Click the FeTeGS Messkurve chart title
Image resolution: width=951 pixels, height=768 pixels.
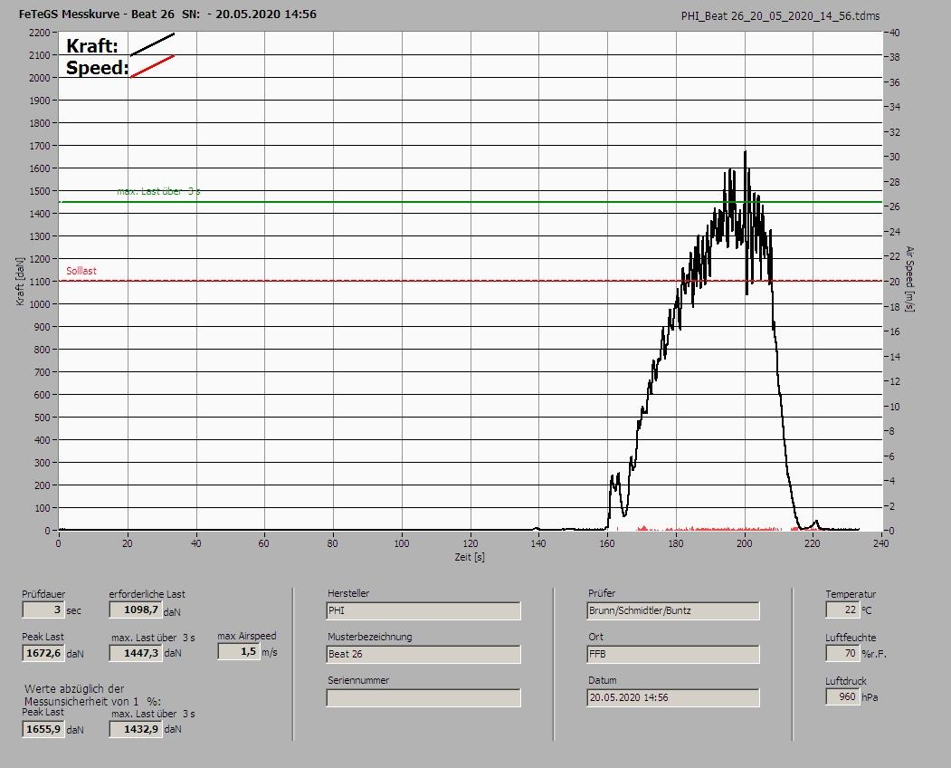click(167, 14)
